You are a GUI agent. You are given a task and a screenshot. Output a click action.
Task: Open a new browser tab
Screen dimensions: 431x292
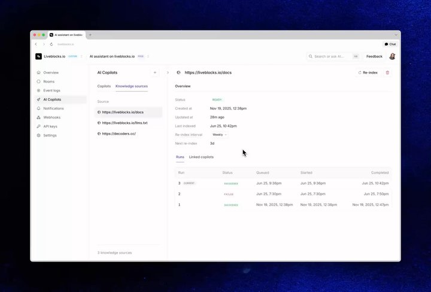90,35
